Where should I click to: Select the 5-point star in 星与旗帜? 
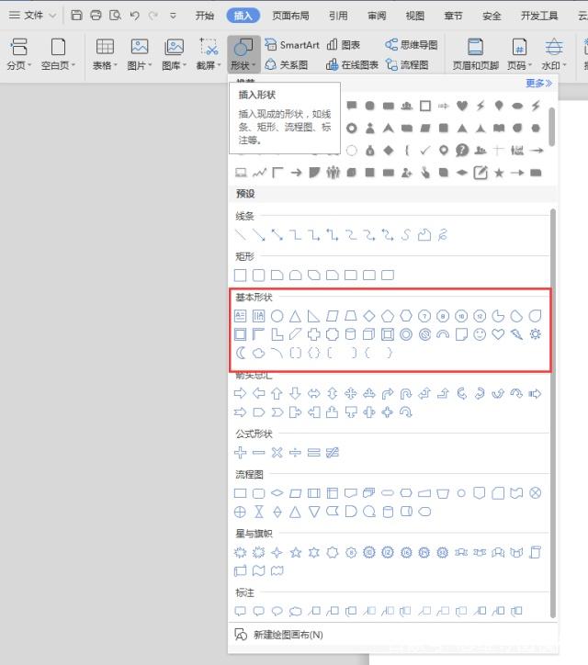295,552
